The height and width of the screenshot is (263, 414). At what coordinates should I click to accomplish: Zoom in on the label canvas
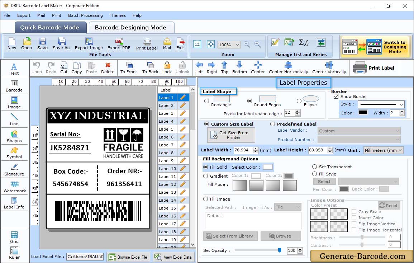pos(247,44)
